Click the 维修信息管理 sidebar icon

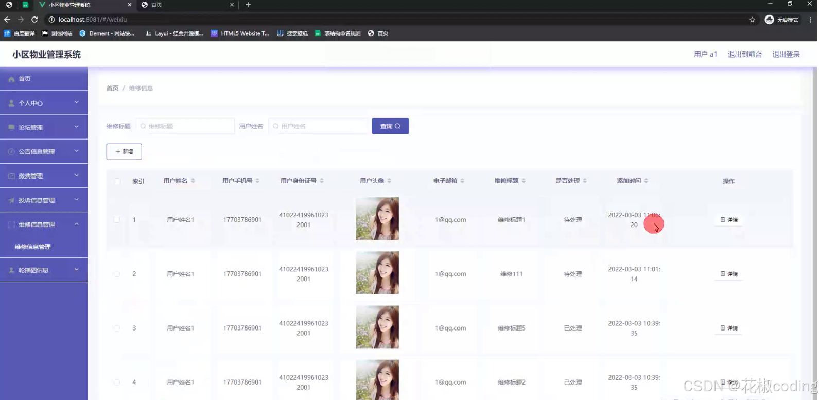click(x=11, y=224)
